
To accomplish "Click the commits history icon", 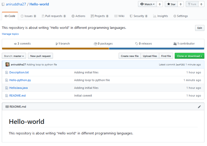I will (x=15, y=44).
